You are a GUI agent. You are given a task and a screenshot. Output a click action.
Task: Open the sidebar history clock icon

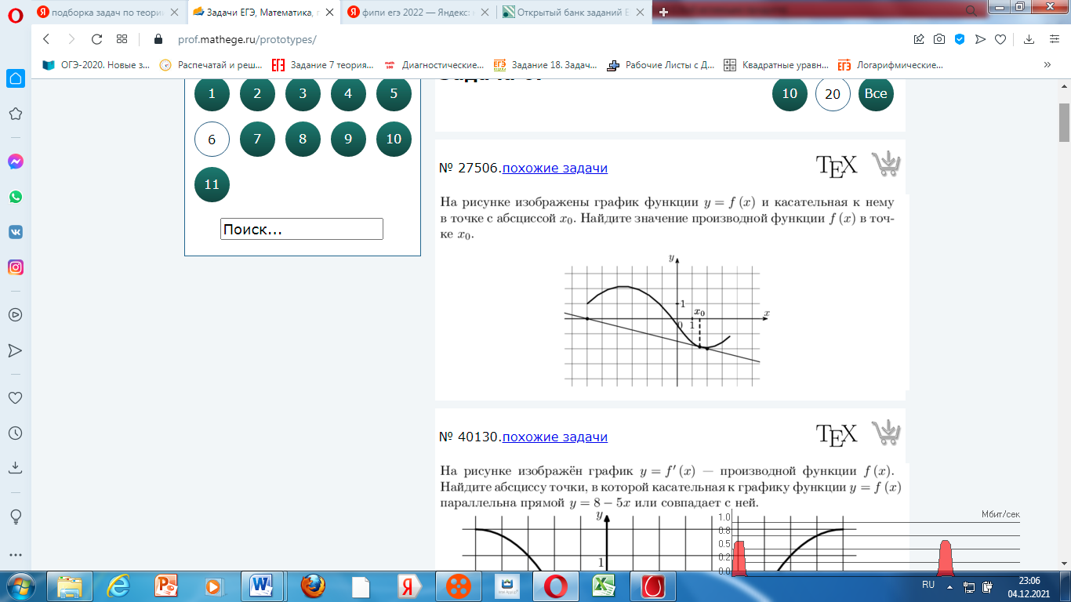(15, 433)
